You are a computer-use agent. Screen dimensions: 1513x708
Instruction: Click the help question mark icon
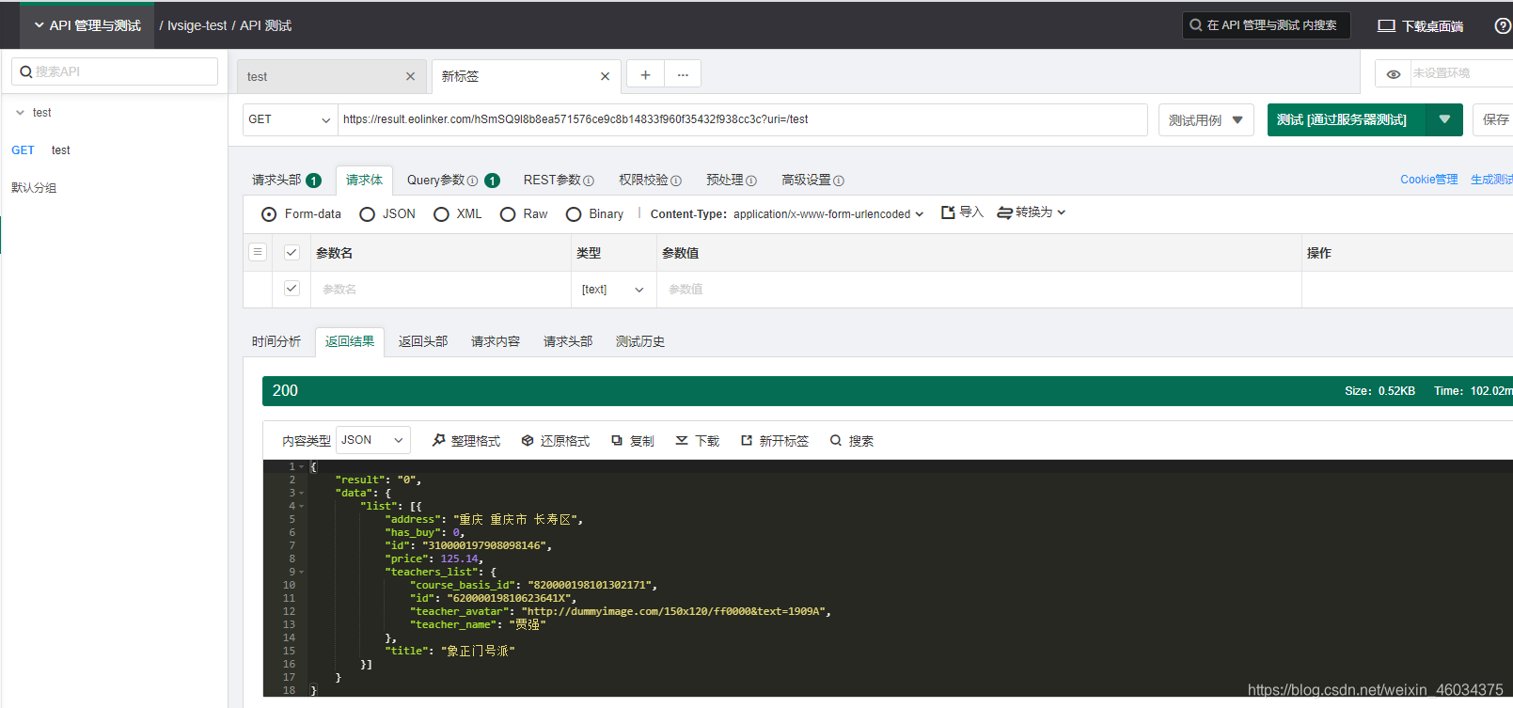pos(1503,25)
